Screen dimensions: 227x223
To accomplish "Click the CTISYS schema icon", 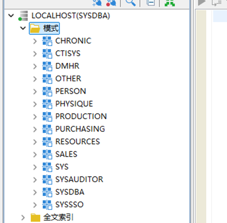I will 47,53.
